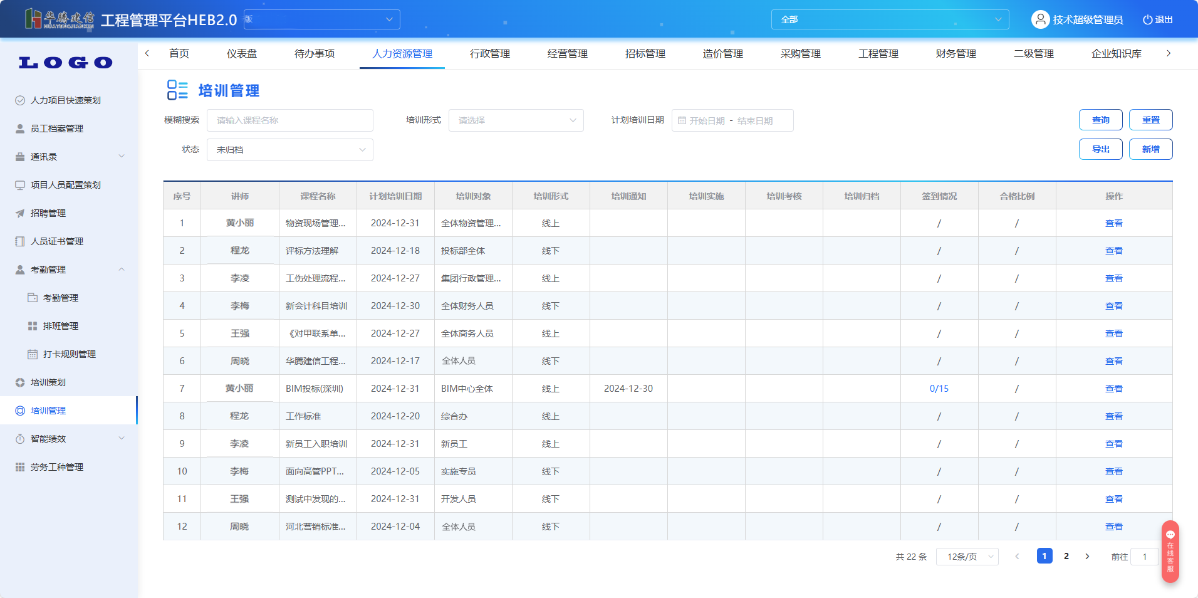This screenshot has height=598, width=1198.
Task: Expand the 智能绩效 menu
Action: point(122,438)
